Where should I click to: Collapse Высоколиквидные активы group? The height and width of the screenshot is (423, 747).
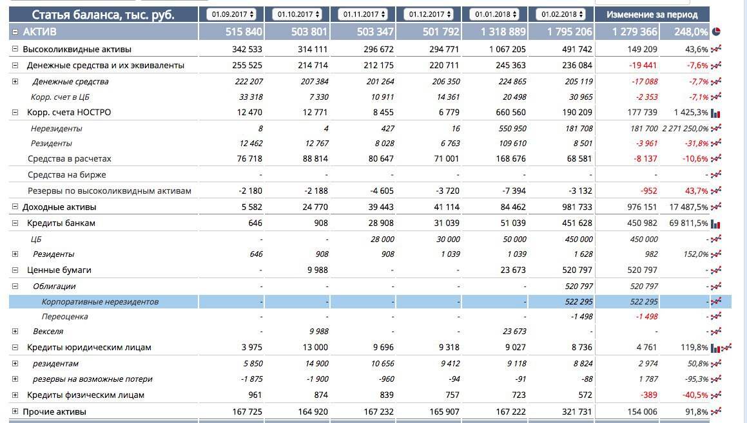coord(15,48)
